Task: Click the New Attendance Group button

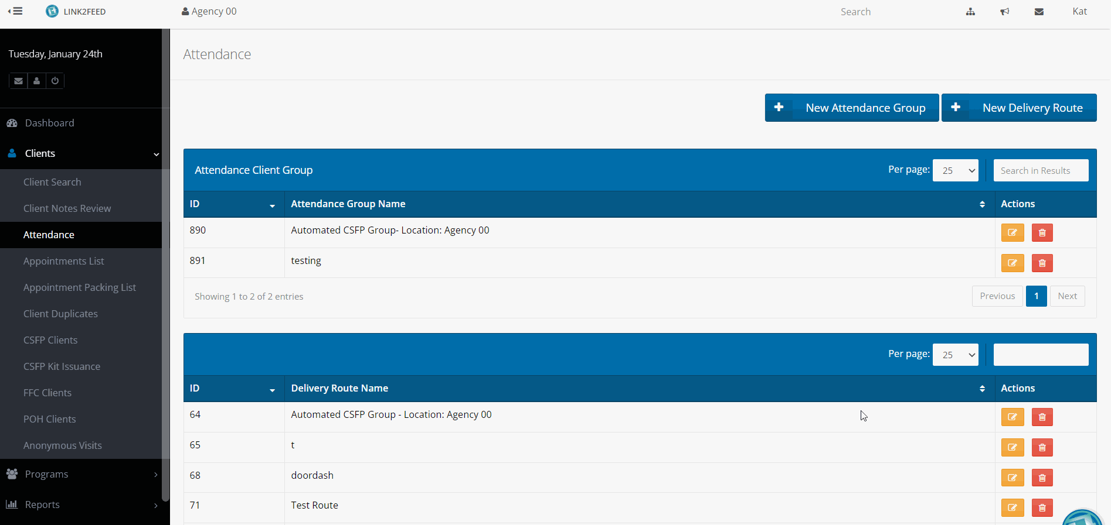Action: tap(851, 108)
